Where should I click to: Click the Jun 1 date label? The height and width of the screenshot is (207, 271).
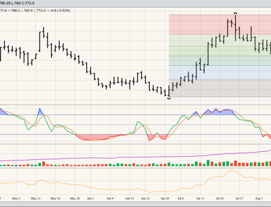91,198
